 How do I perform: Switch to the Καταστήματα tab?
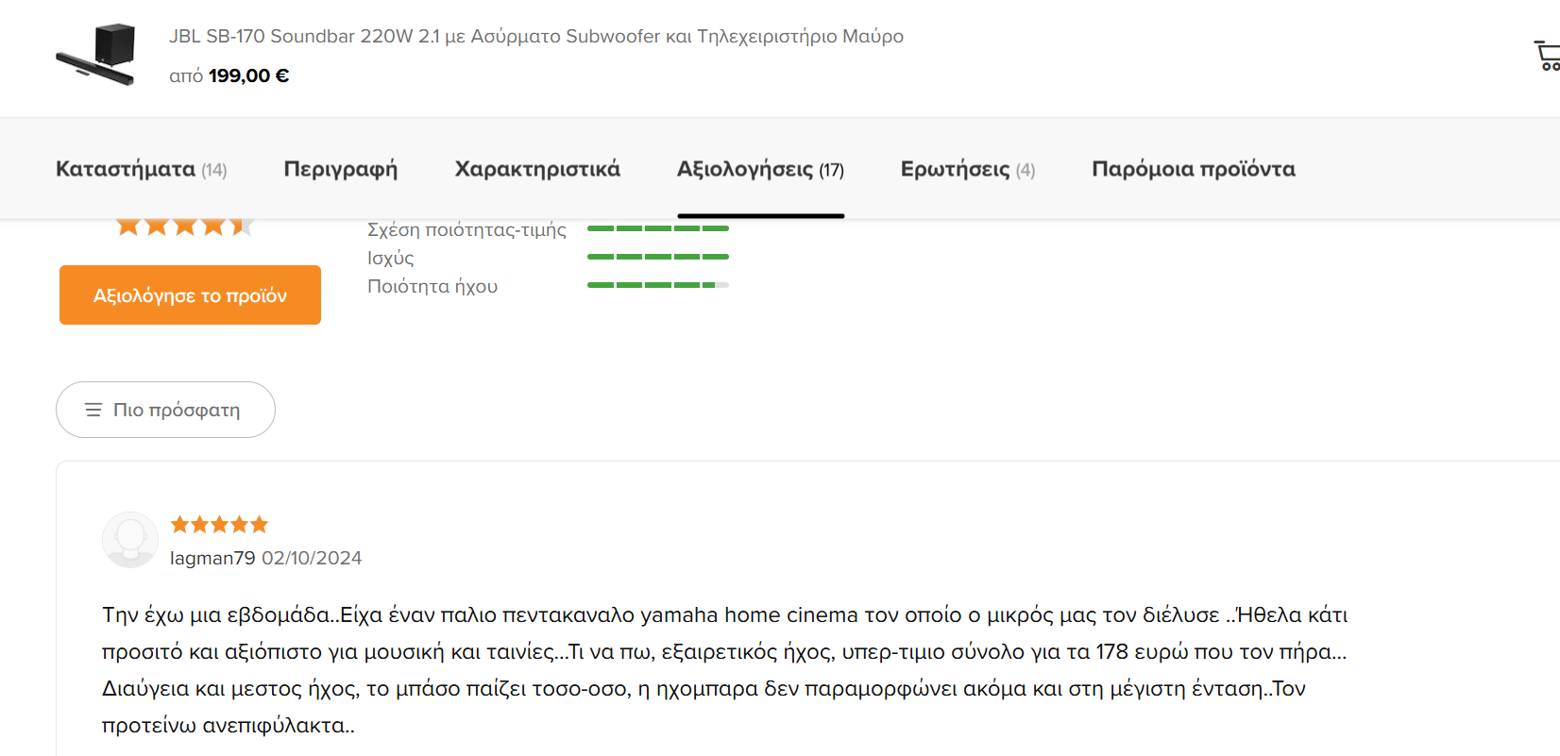pyautogui.click(x=141, y=169)
